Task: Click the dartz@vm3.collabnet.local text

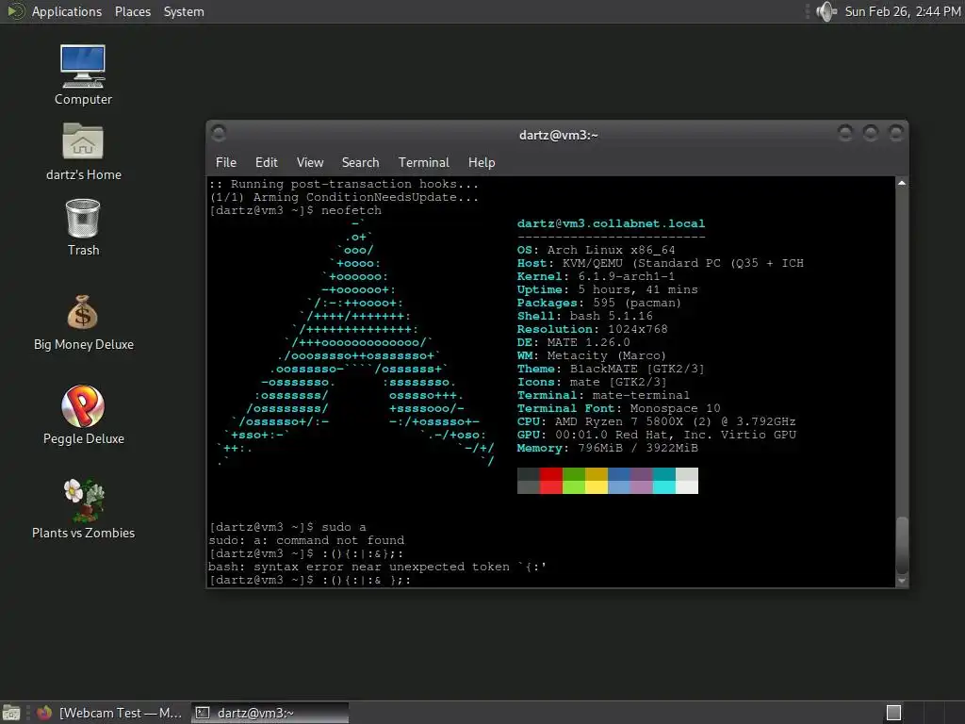Action: [611, 223]
